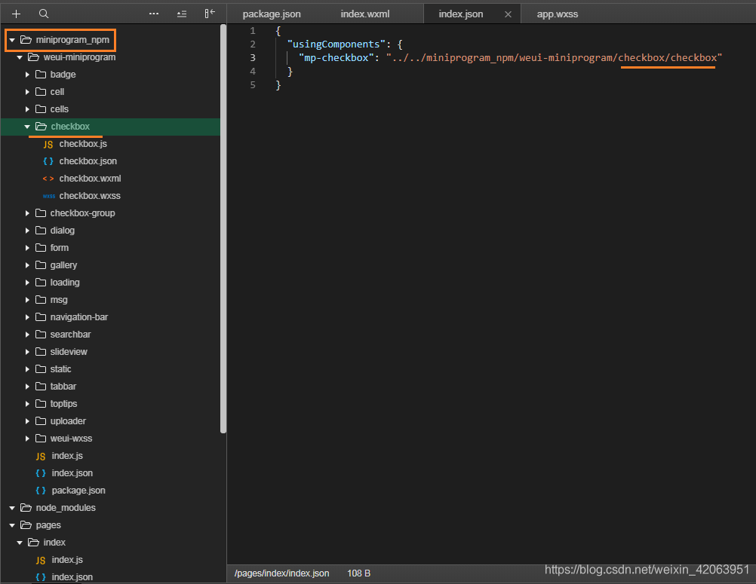This screenshot has width=756, height=584.
Task: Click the collapse-all folders icon
Action: click(182, 14)
